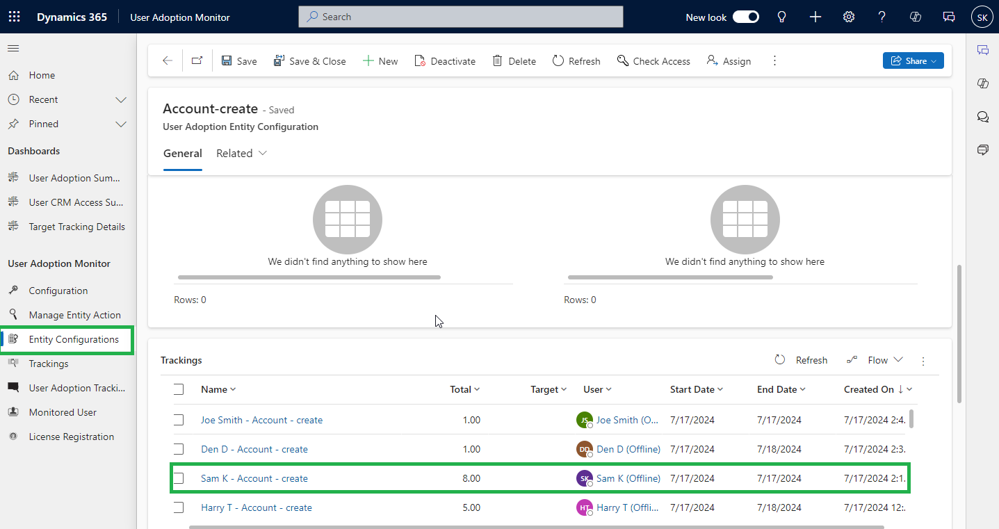Expand the Recent section chevron
This screenshot has height=529, width=999.
[x=121, y=99]
